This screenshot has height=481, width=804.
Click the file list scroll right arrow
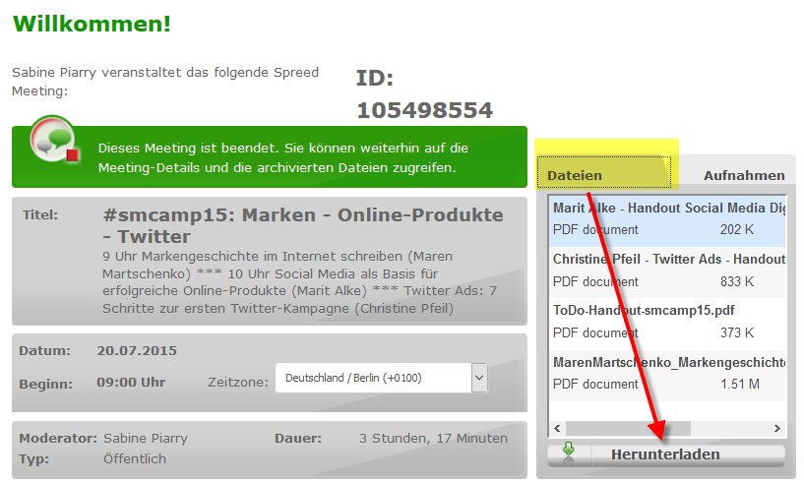click(x=776, y=428)
